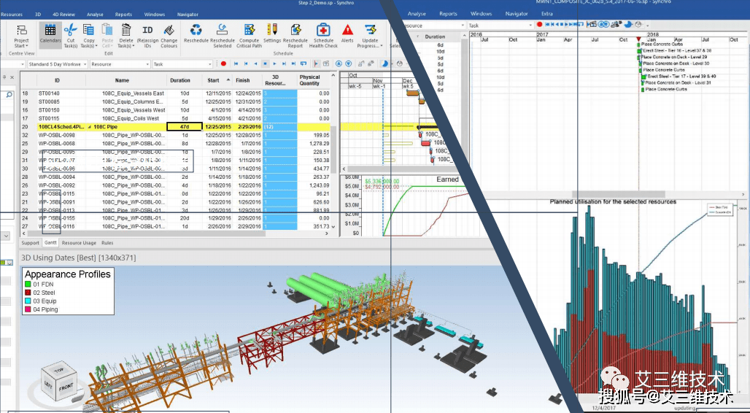The height and width of the screenshot is (413, 750).
Task: Click the search magnifier icon in left panel
Action: coord(9,96)
